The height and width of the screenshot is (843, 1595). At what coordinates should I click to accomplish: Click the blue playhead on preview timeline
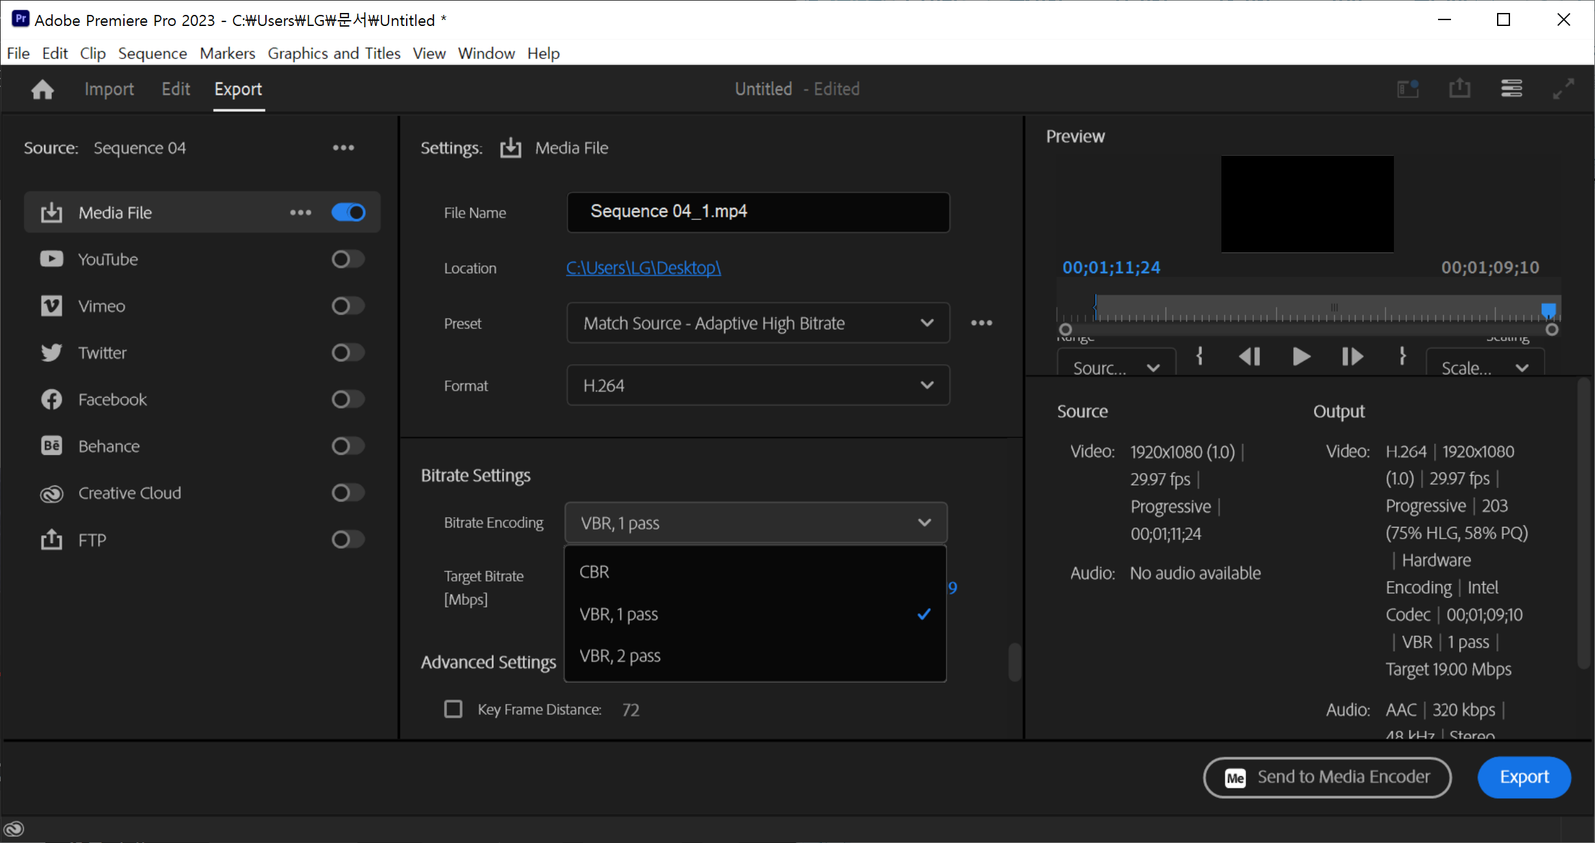click(x=1548, y=310)
